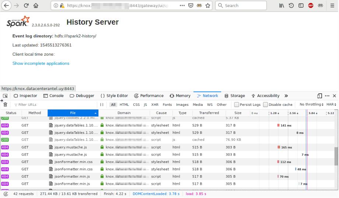This screenshot has height=198, width=339.
Task: Sort by Status column header
Action: [x=11, y=113]
